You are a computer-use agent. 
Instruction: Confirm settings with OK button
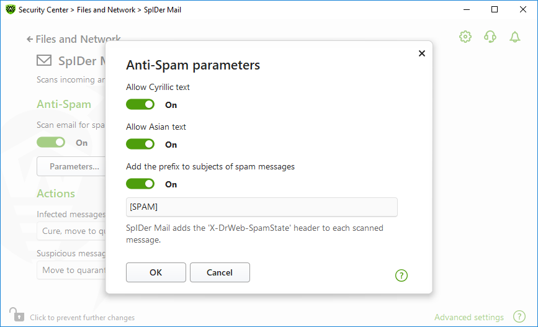(156, 272)
